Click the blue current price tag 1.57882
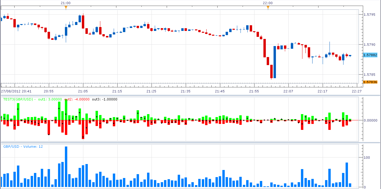The width and height of the screenshot is (381, 189). pyautogui.click(x=370, y=55)
